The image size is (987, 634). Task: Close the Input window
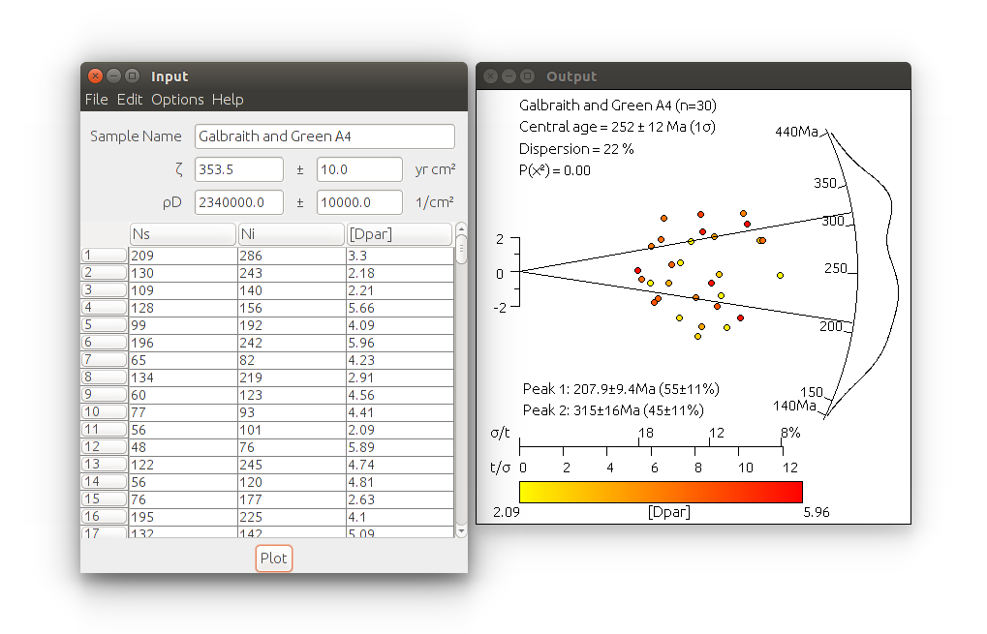pyautogui.click(x=95, y=76)
